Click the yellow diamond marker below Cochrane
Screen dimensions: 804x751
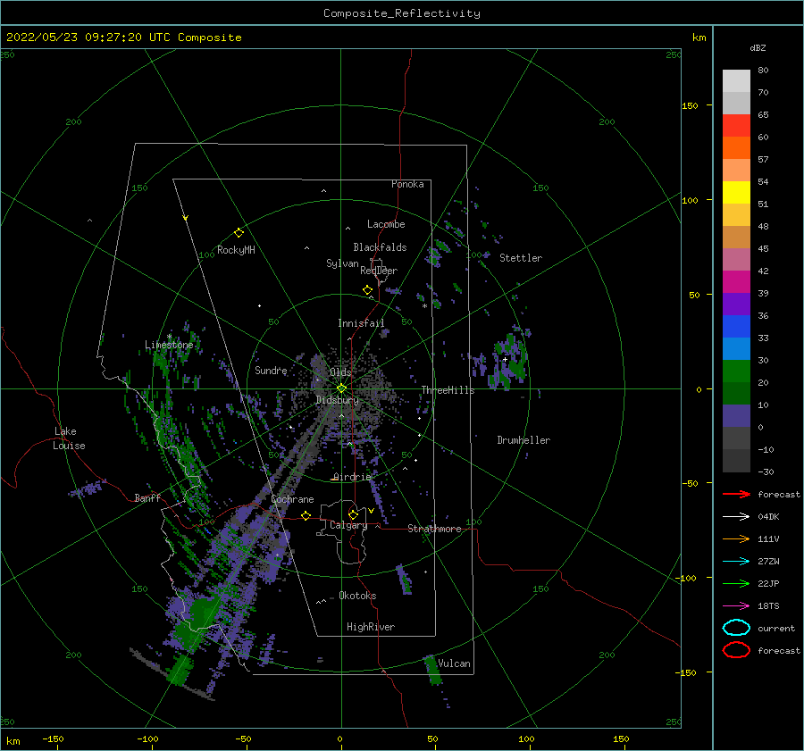[x=306, y=515]
